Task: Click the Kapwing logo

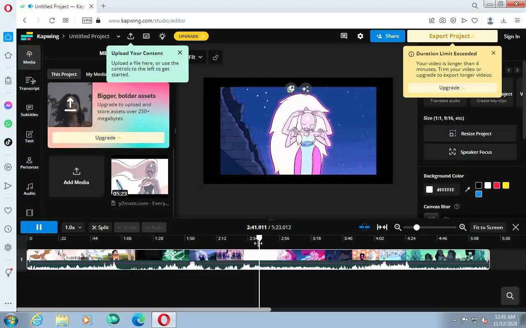Action: click(x=27, y=36)
